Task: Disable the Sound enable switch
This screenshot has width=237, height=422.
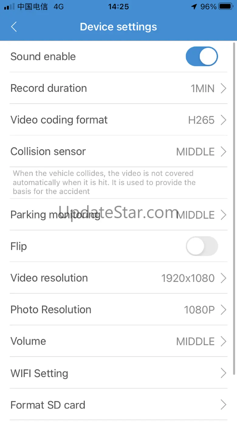Action: pyautogui.click(x=202, y=57)
